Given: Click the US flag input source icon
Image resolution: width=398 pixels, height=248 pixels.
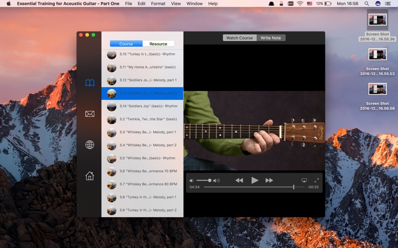Looking at the screenshot, I should pyautogui.click(x=309, y=3).
